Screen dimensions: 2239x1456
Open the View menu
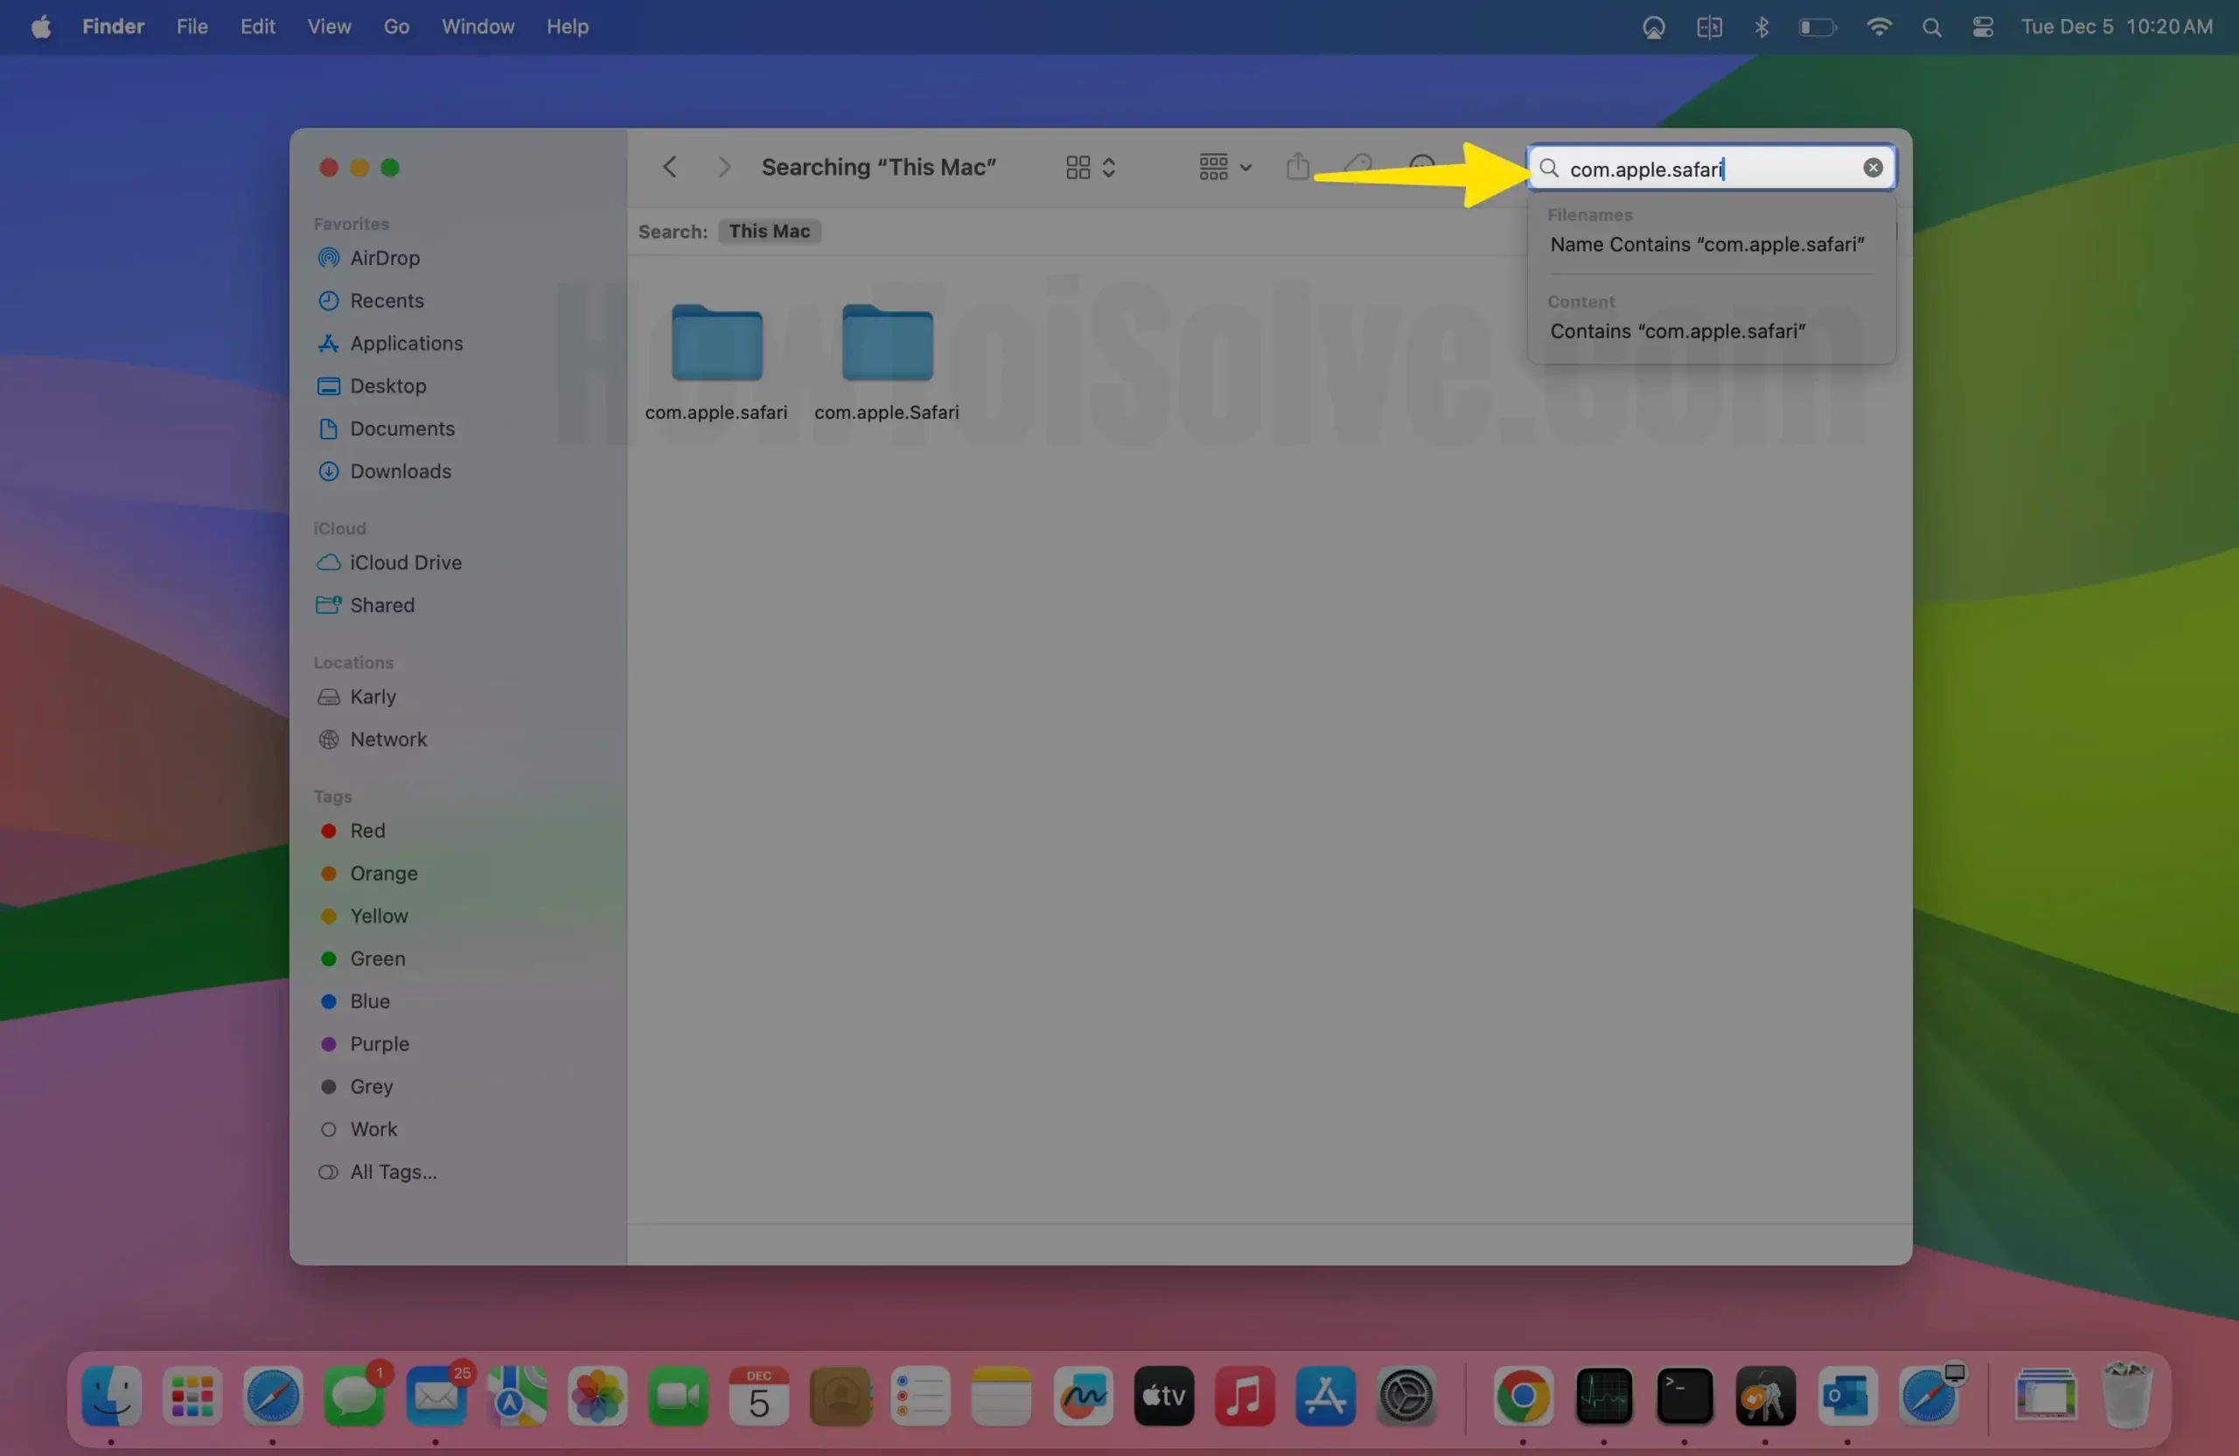coord(329,26)
